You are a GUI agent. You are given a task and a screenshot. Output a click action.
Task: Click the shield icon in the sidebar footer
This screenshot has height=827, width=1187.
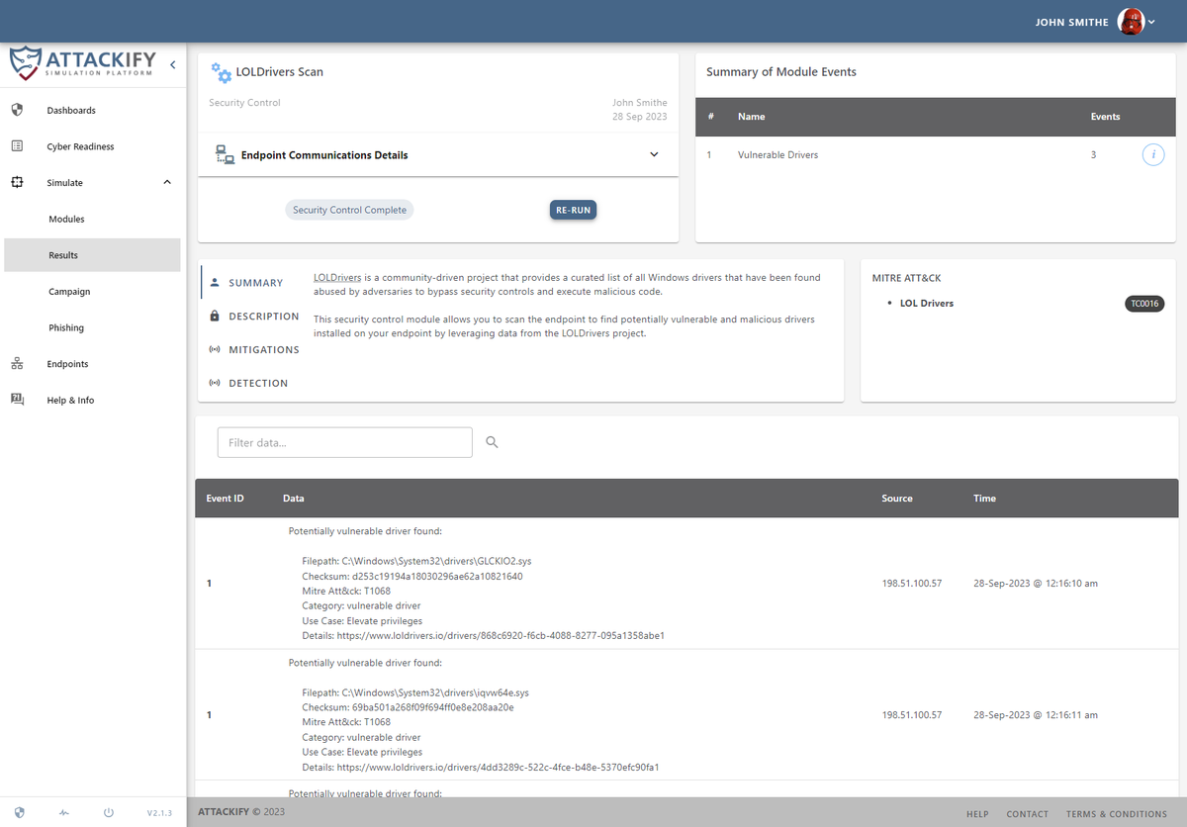tap(19, 812)
